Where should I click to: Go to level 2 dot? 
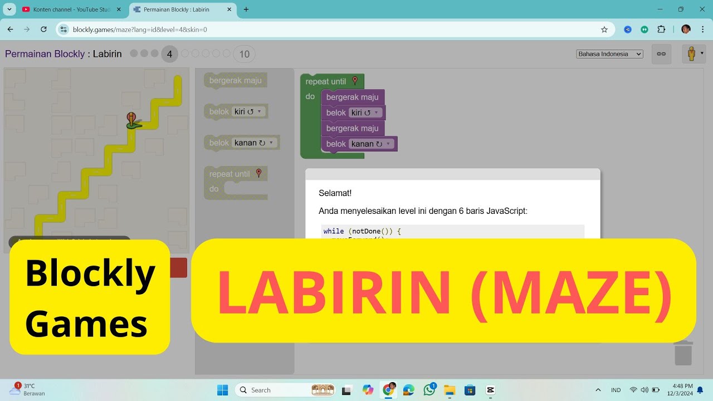point(144,53)
